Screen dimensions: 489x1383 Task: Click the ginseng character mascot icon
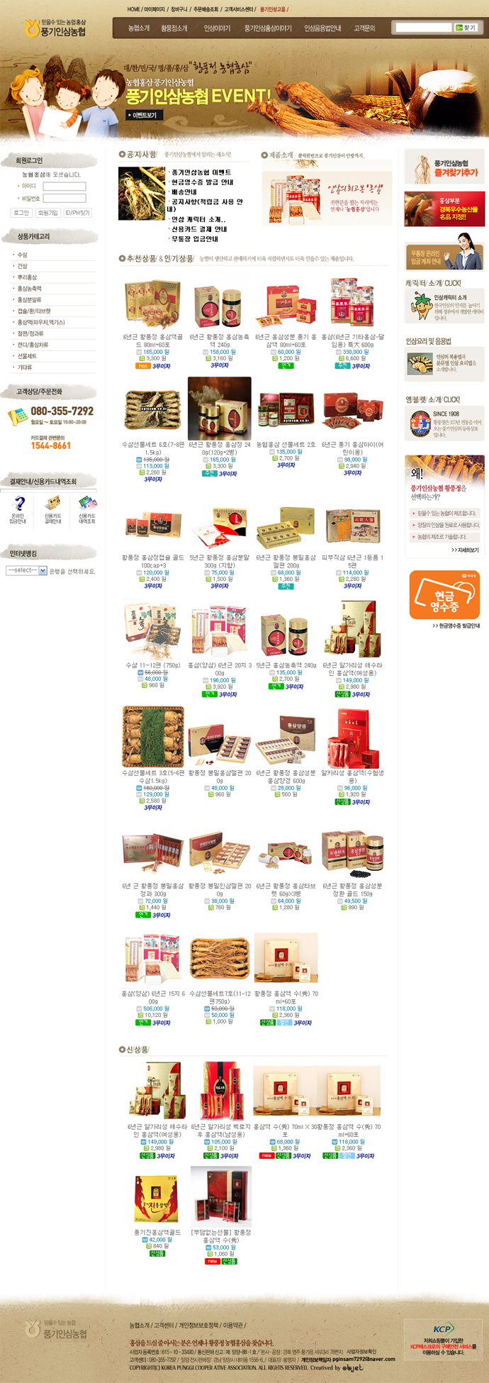[420, 306]
